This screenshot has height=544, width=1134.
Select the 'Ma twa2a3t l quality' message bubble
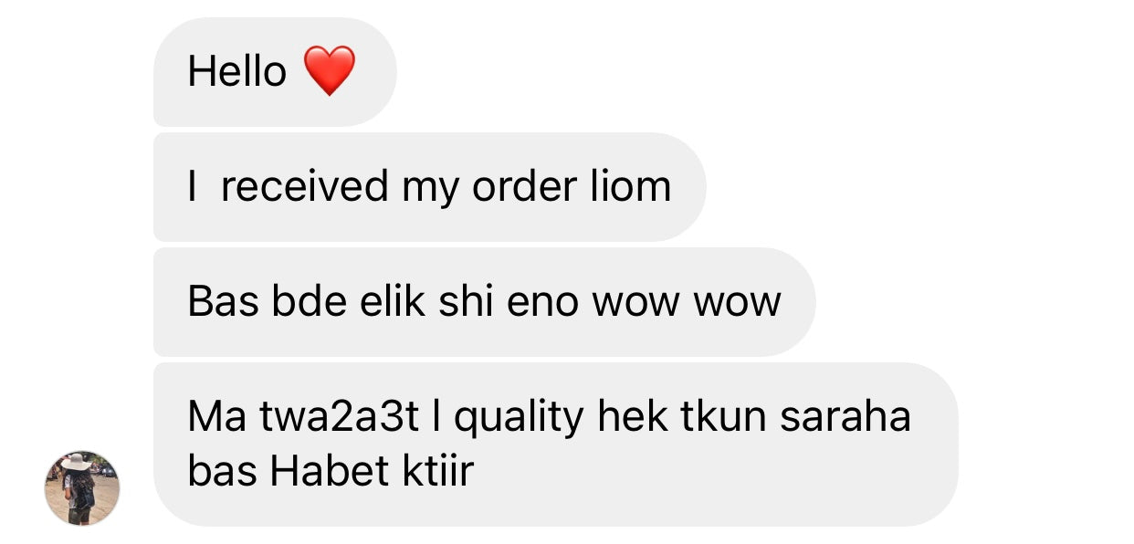pos(556,445)
